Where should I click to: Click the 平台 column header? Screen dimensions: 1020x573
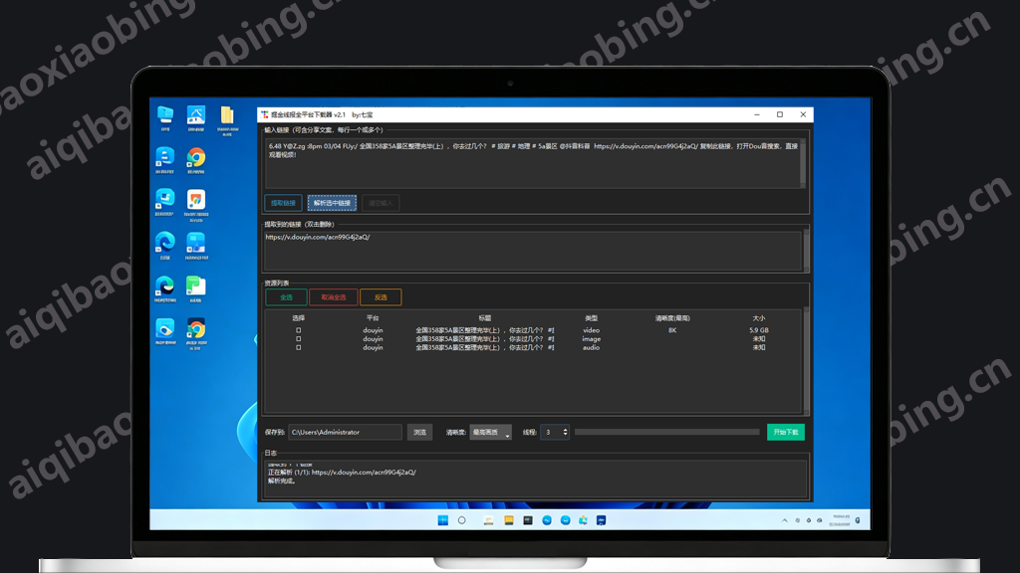(x=373, y=318)
